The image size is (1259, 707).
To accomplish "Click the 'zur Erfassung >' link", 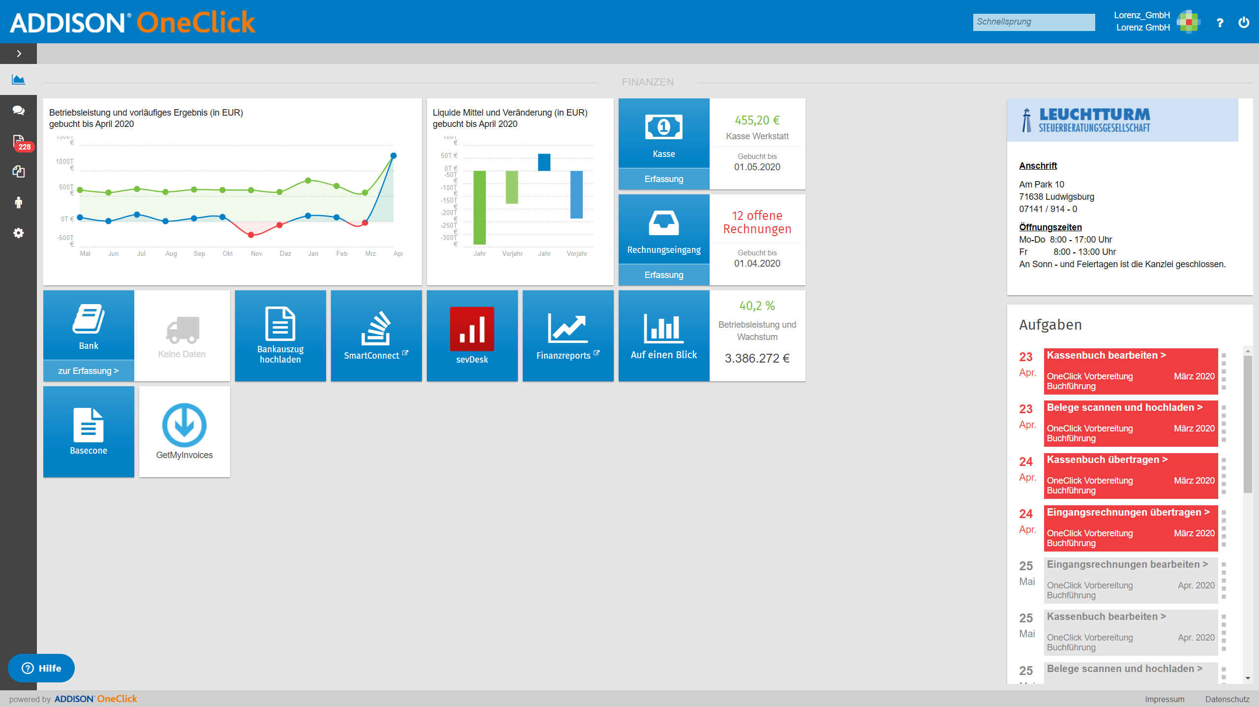I will [89, 371].
